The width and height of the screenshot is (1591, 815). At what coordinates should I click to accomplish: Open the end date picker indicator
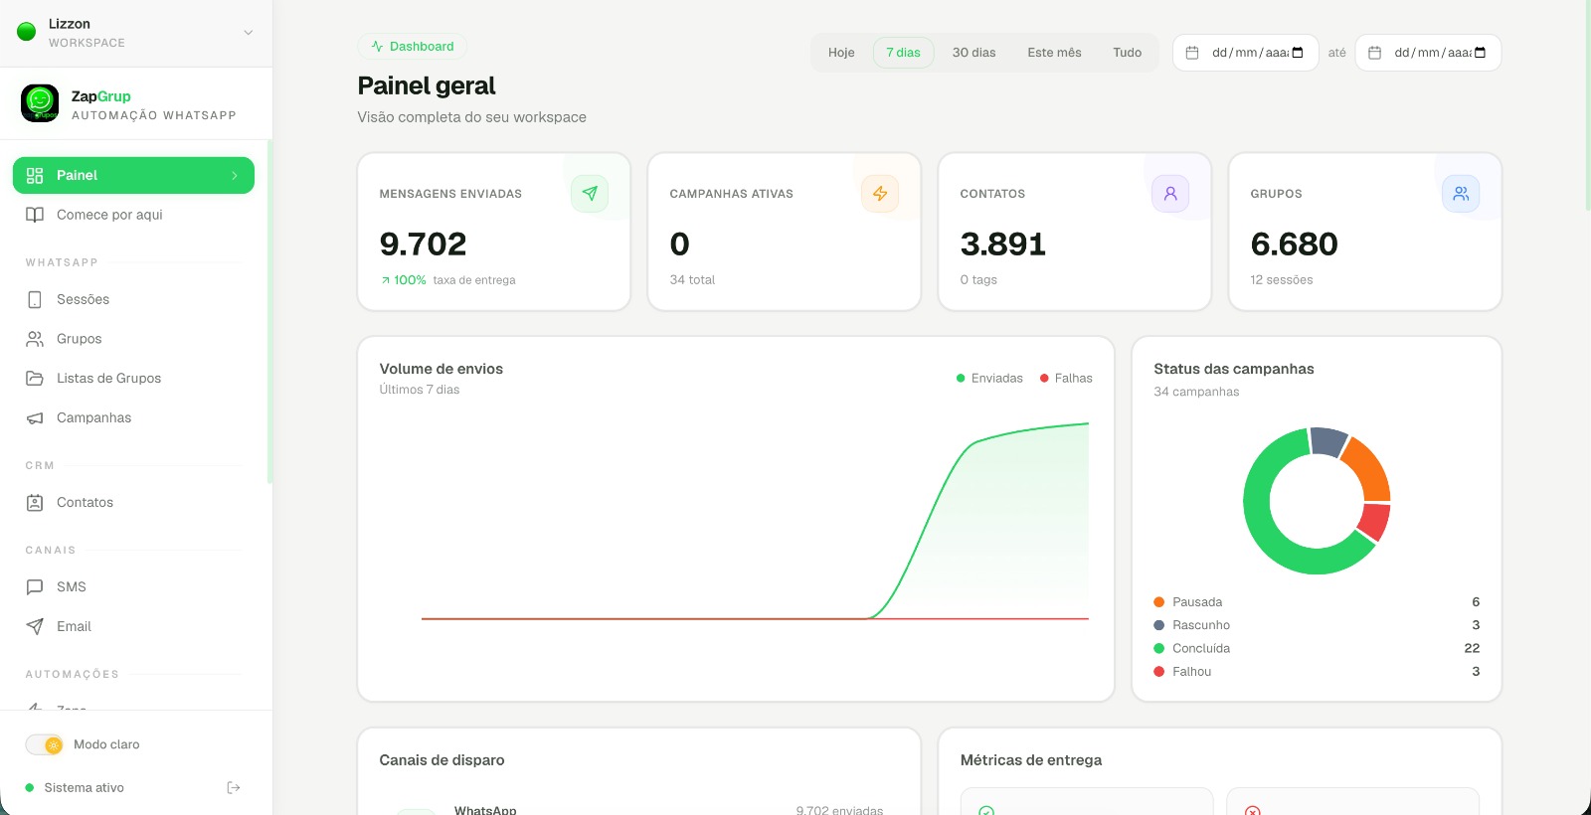1480,53
